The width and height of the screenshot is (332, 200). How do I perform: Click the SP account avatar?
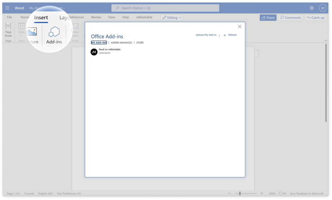click(x=322, y=8)
